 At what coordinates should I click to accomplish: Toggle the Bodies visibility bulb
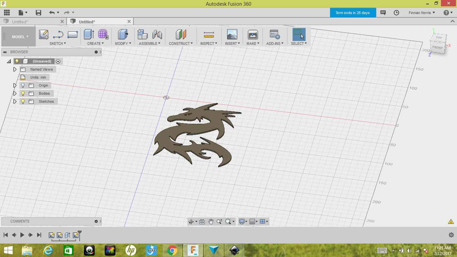[x=23, y=93]
